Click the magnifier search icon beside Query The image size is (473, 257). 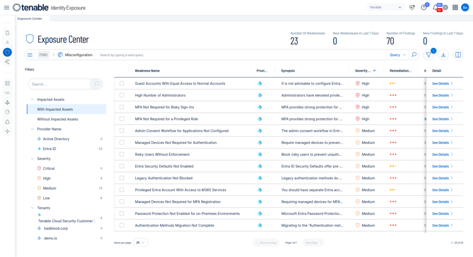(414, 55)
